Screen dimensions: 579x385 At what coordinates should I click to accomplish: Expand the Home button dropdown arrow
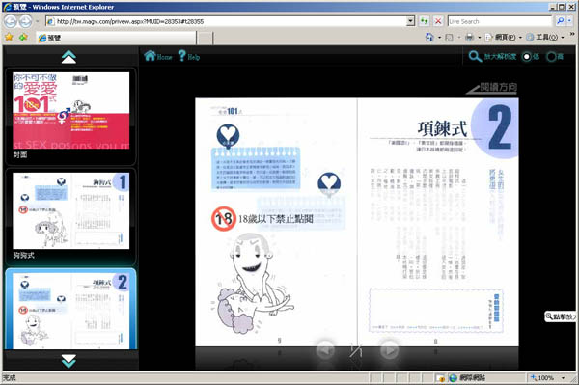click(439, 38)
